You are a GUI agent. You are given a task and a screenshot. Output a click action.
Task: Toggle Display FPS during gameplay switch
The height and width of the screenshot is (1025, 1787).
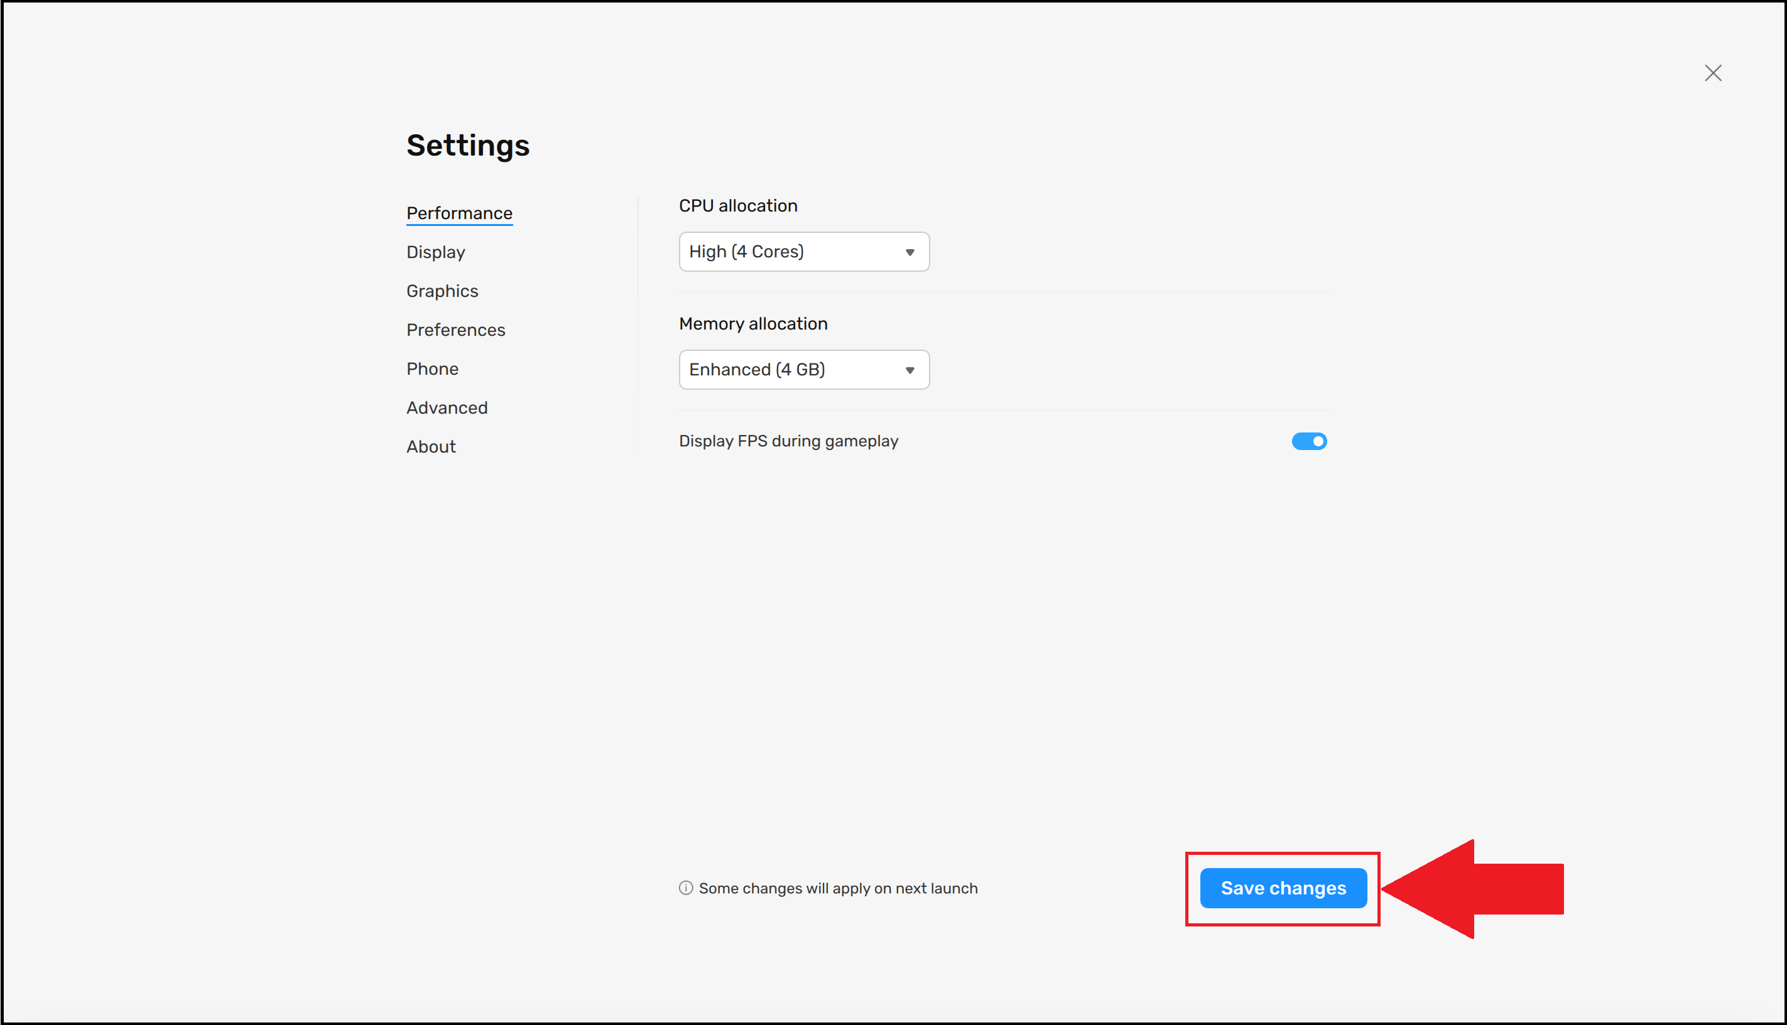pyautogui.click(x=1309, y=441)
